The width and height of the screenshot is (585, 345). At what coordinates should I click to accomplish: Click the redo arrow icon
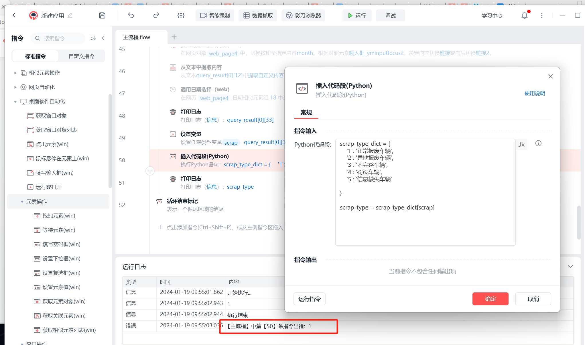(x=156, y=15)
